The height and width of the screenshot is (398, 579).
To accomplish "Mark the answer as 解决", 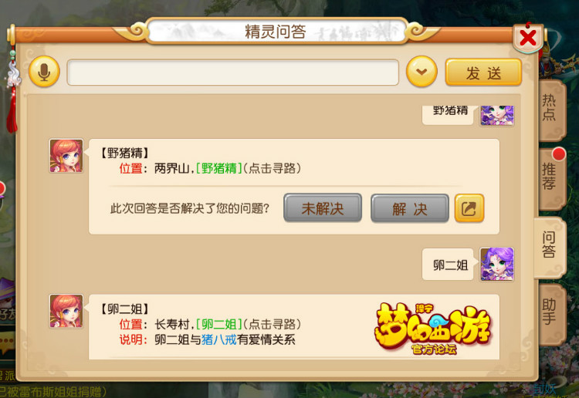I will click(x=410, y=208).
